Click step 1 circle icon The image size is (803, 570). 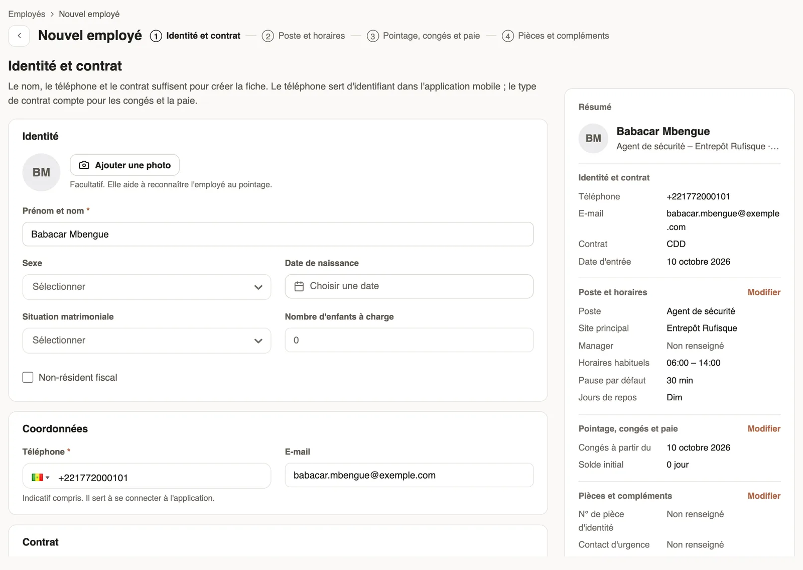point(156,36)
